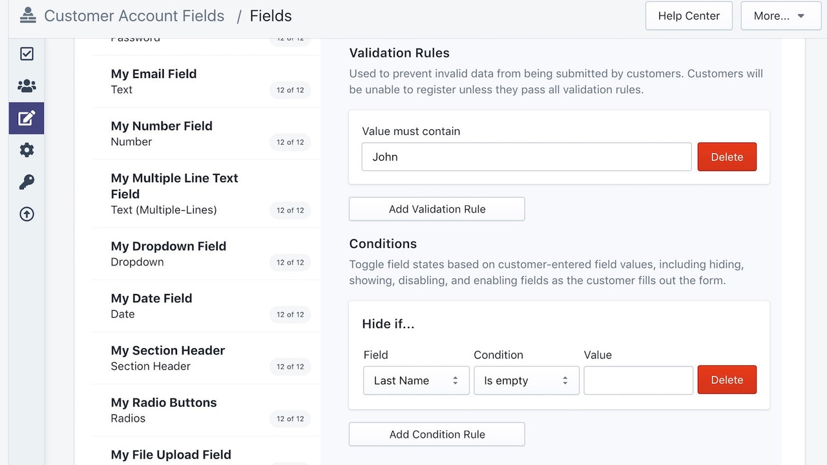Viewport: 827px width, 465px height.
Task: Edit the John value input field
Action: (x=526, y=156)
